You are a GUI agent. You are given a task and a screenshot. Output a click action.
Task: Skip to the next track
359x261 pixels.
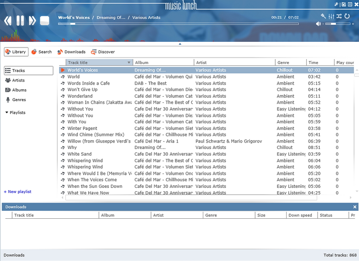32,20
